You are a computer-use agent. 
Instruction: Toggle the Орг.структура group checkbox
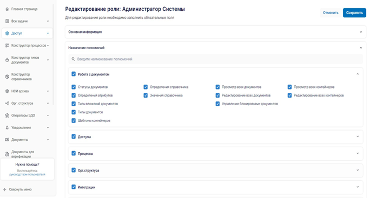[x=74, y=170]
